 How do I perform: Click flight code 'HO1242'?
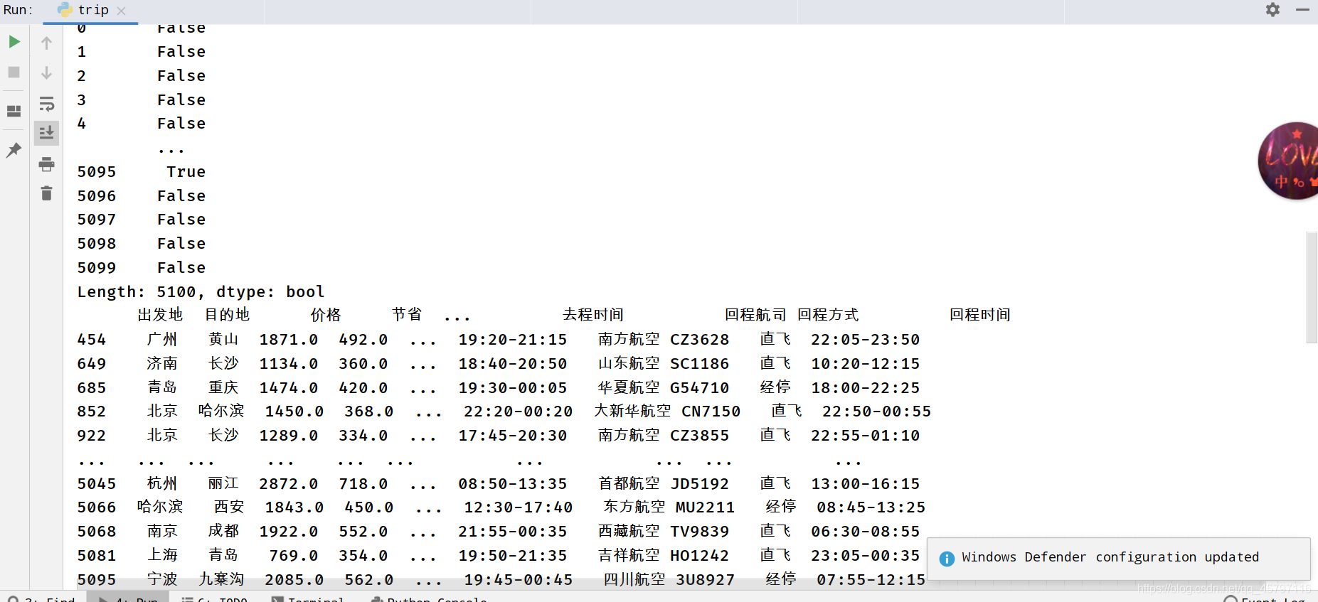point(700,556)
